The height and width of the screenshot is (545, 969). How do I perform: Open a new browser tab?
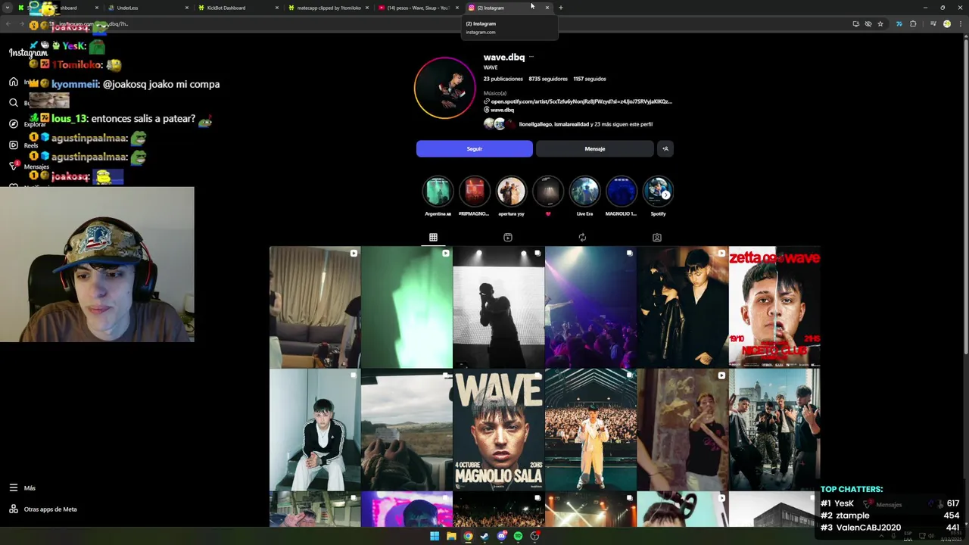coord(560,8)
